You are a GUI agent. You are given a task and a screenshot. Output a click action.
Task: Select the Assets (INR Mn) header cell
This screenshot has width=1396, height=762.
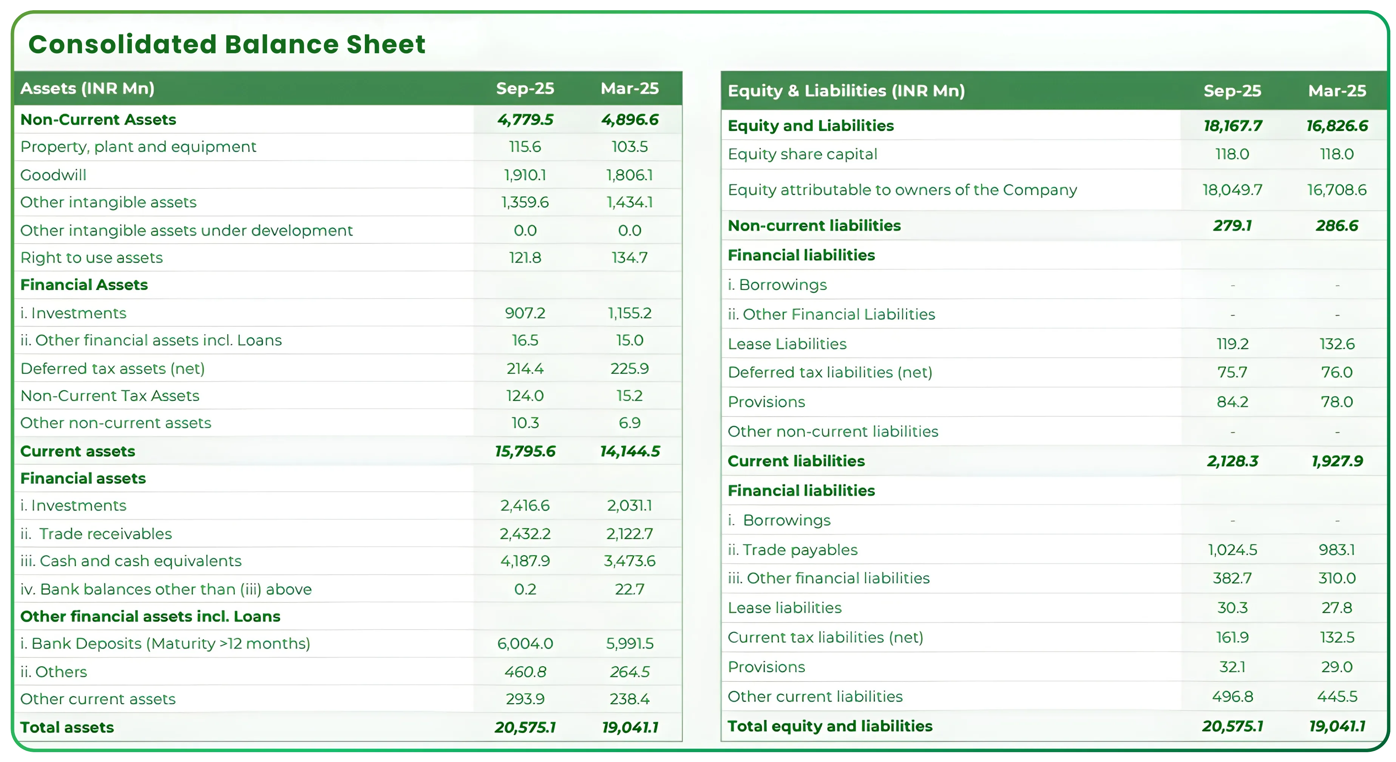(89, 88)
